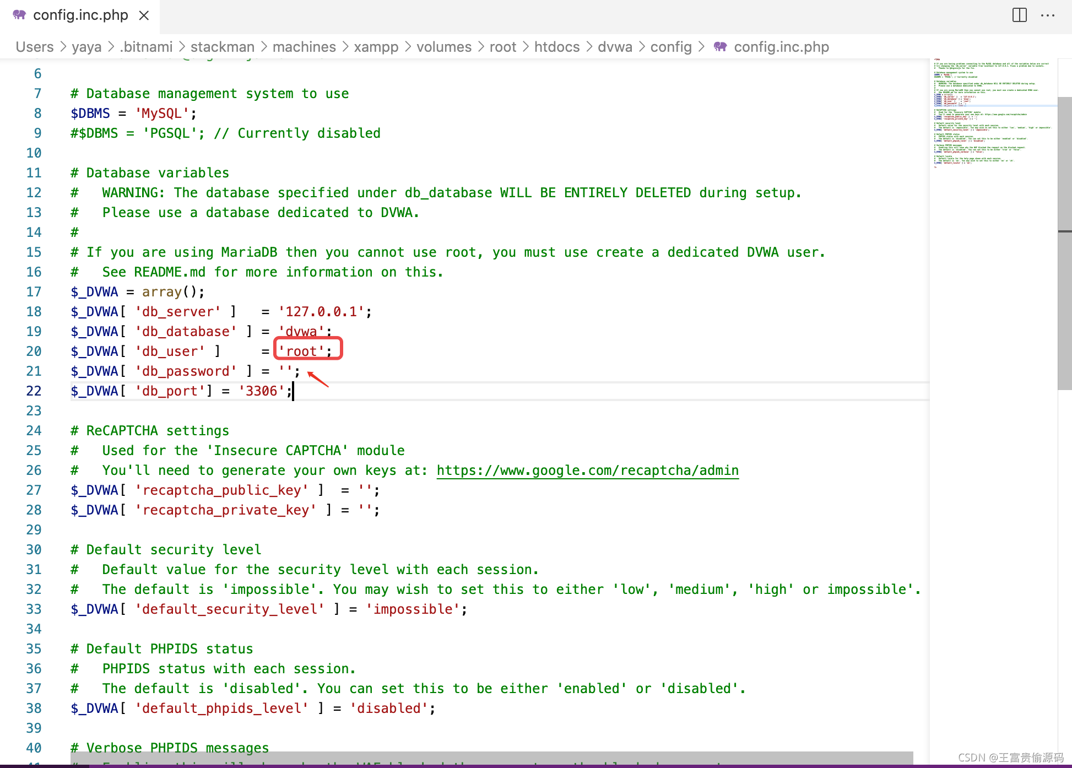Select the config.inc.php editor tab
Screen dimensions: 1072x768
[x=80, y=15]
